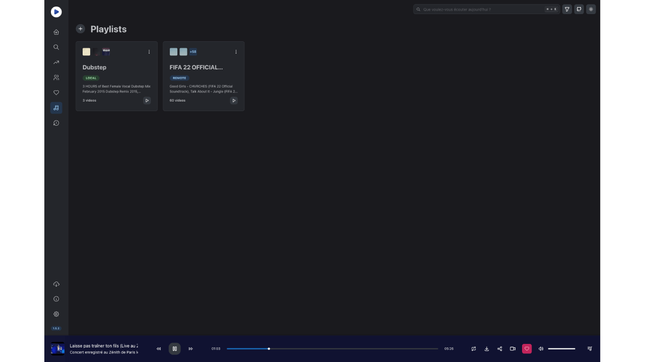The width and height of the screenshot is (645, 362).
Task: Adjust the volume slider in the player bar
Action: point(561,348)
